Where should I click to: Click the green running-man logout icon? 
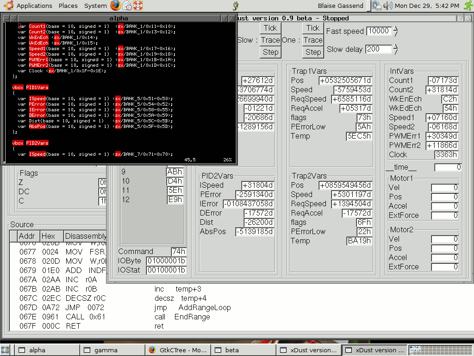coord(468,6)
